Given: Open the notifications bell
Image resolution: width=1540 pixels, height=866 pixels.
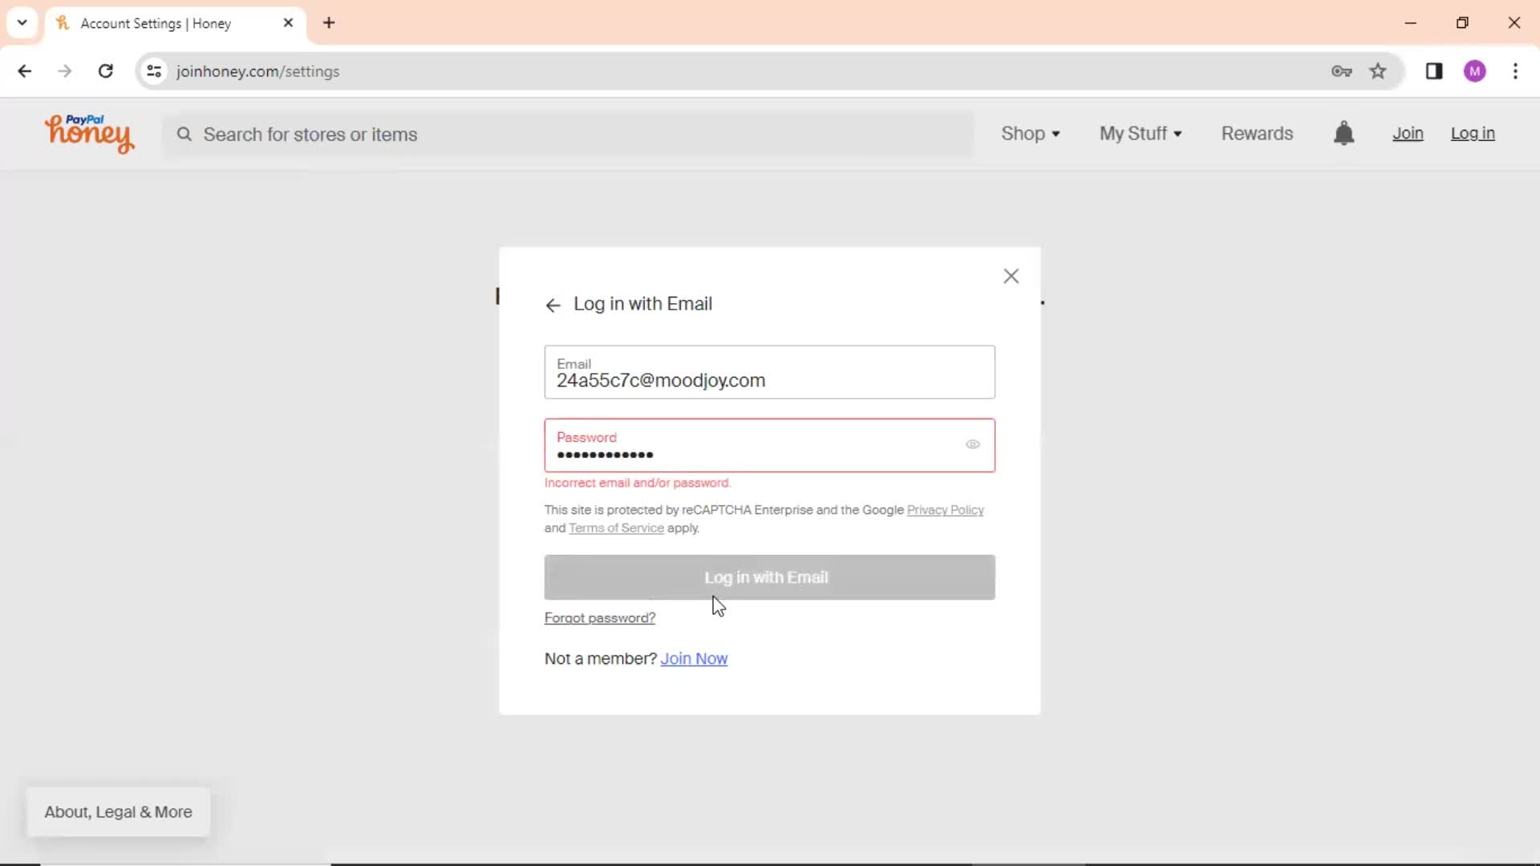Looking at the screenshot, I should (1343, 133).
